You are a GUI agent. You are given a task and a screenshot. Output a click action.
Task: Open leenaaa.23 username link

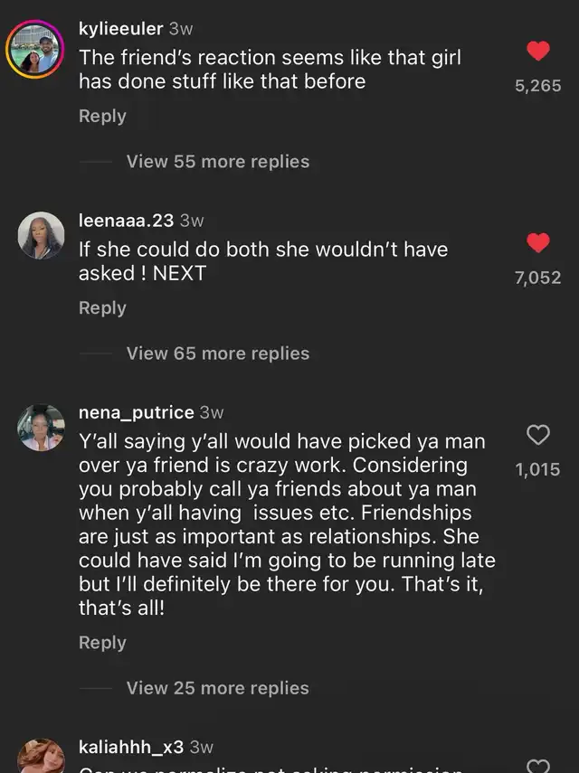[x=126, y=221]
